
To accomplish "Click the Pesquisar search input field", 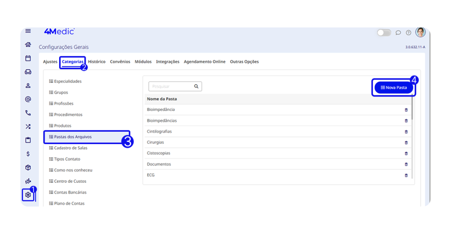I will [x=171, y=86].
